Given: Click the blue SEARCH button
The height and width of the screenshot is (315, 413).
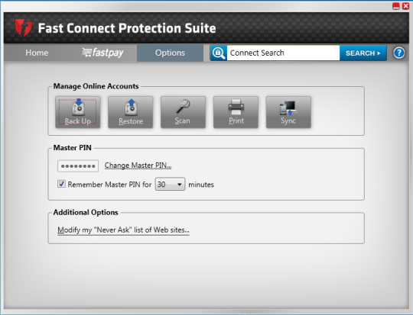Looking at the screenshot, I should (x=363, y=53).
